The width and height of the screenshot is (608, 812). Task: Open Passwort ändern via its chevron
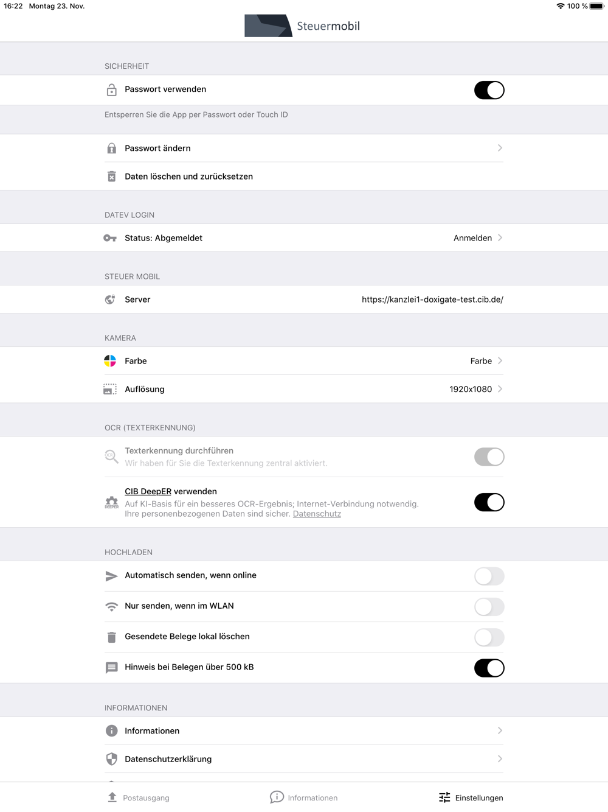(x=500, y=148)
